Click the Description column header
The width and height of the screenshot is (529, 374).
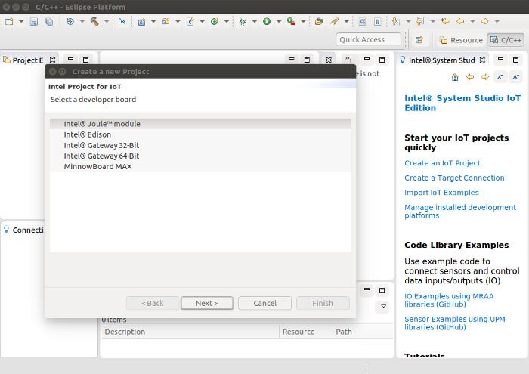coord(190,332)
